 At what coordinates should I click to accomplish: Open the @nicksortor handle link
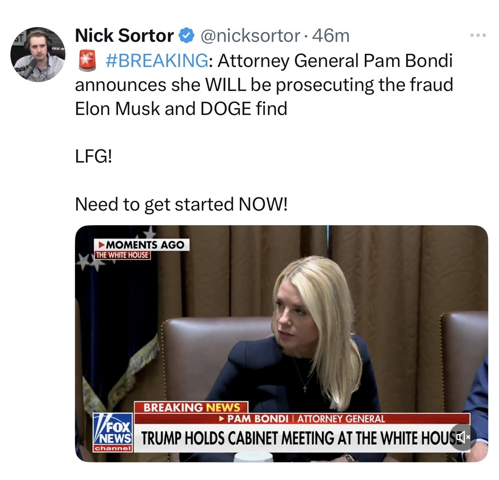tap(250, 36)
